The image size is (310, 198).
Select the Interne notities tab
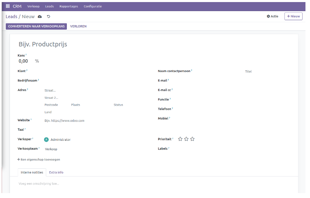[x=32, y=172]
